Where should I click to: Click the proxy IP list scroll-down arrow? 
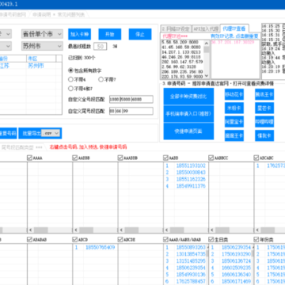click(x=207, y=75)
